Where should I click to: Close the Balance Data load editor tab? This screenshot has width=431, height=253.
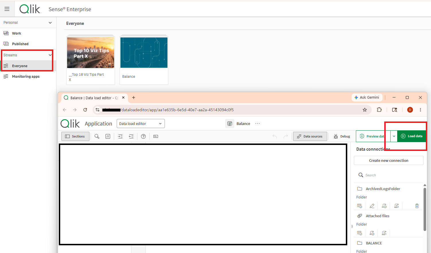coord(123,97)
